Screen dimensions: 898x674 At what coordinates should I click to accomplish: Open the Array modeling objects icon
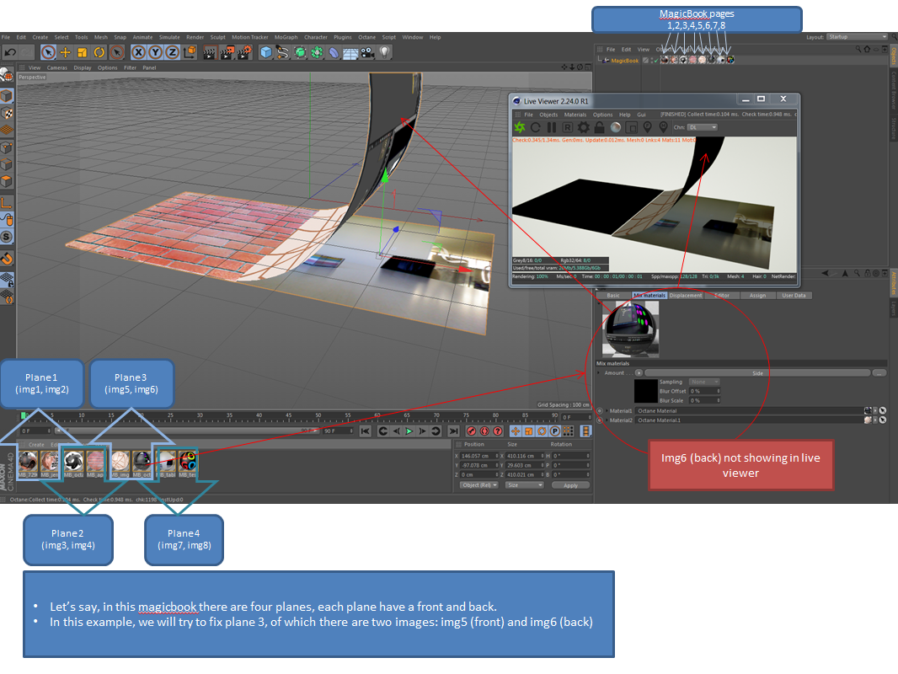pyautogui.click(x=317, y=53)
